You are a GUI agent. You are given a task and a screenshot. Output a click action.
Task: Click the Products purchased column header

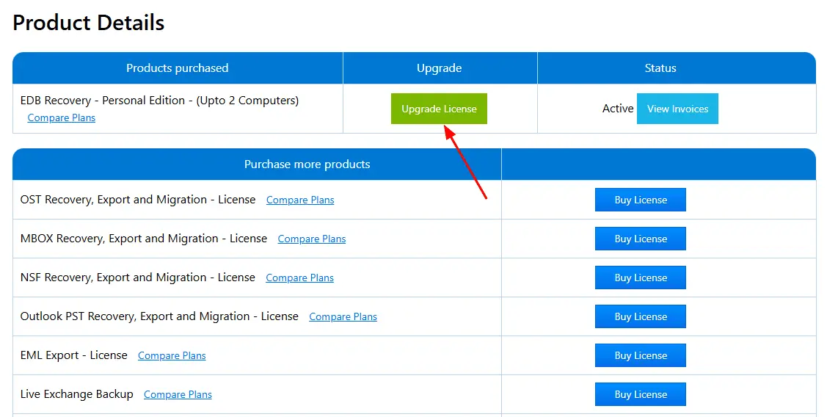pos(178,68)
